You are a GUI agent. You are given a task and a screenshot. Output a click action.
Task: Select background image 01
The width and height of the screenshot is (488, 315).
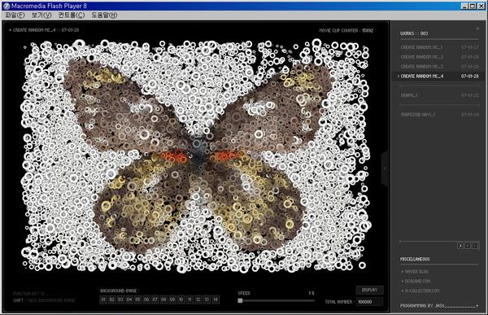click(103, 300)
